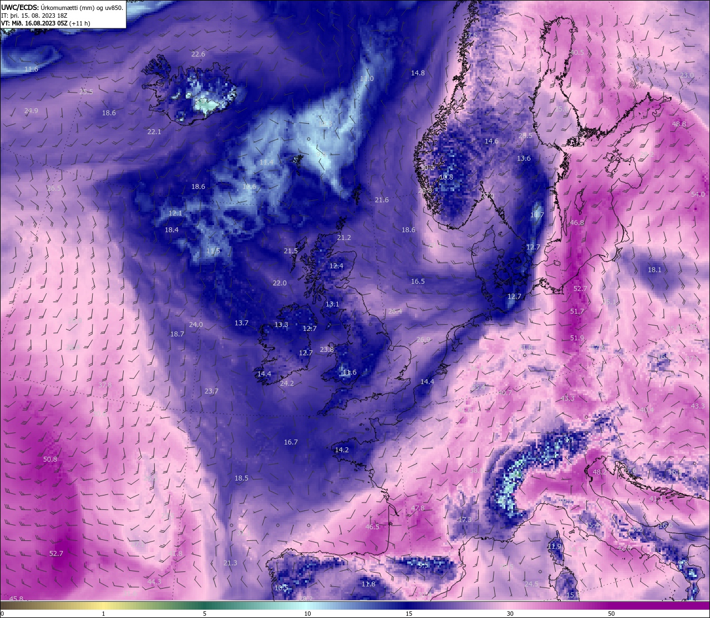
Task: Click the 54.0 value at the map's edge
Action: tap(698, 195)
